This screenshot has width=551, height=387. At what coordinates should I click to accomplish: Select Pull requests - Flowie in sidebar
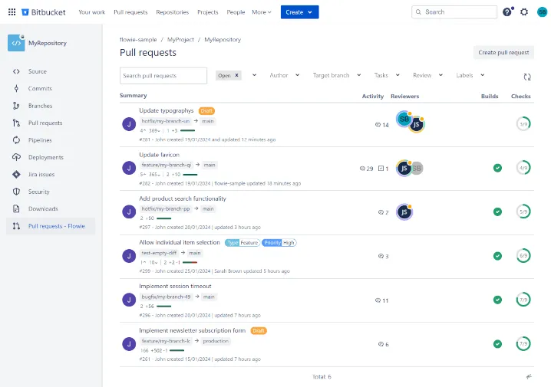51,226
